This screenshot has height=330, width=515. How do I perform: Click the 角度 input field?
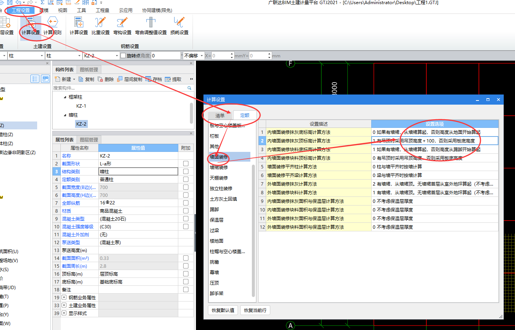166,56
